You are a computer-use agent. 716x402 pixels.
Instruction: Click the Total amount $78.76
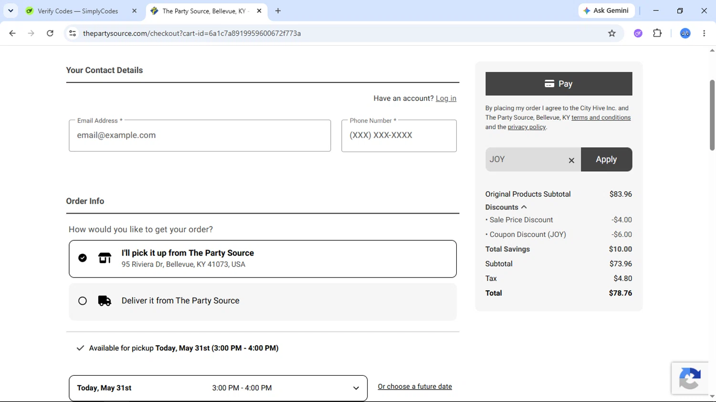tap(620, 293)
